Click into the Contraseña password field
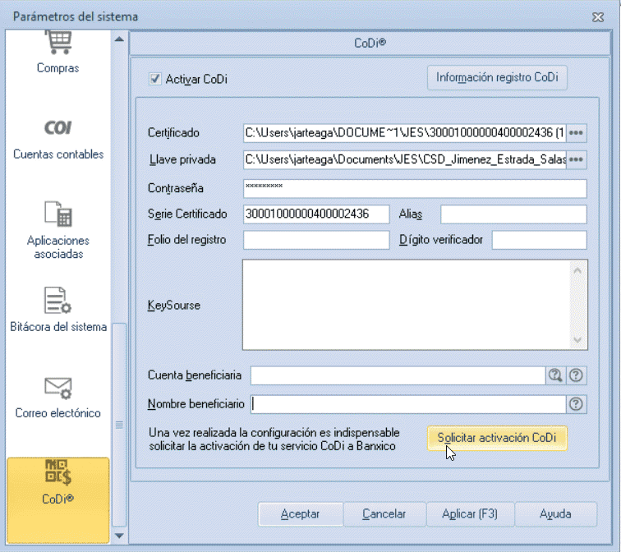 [415, 188]
